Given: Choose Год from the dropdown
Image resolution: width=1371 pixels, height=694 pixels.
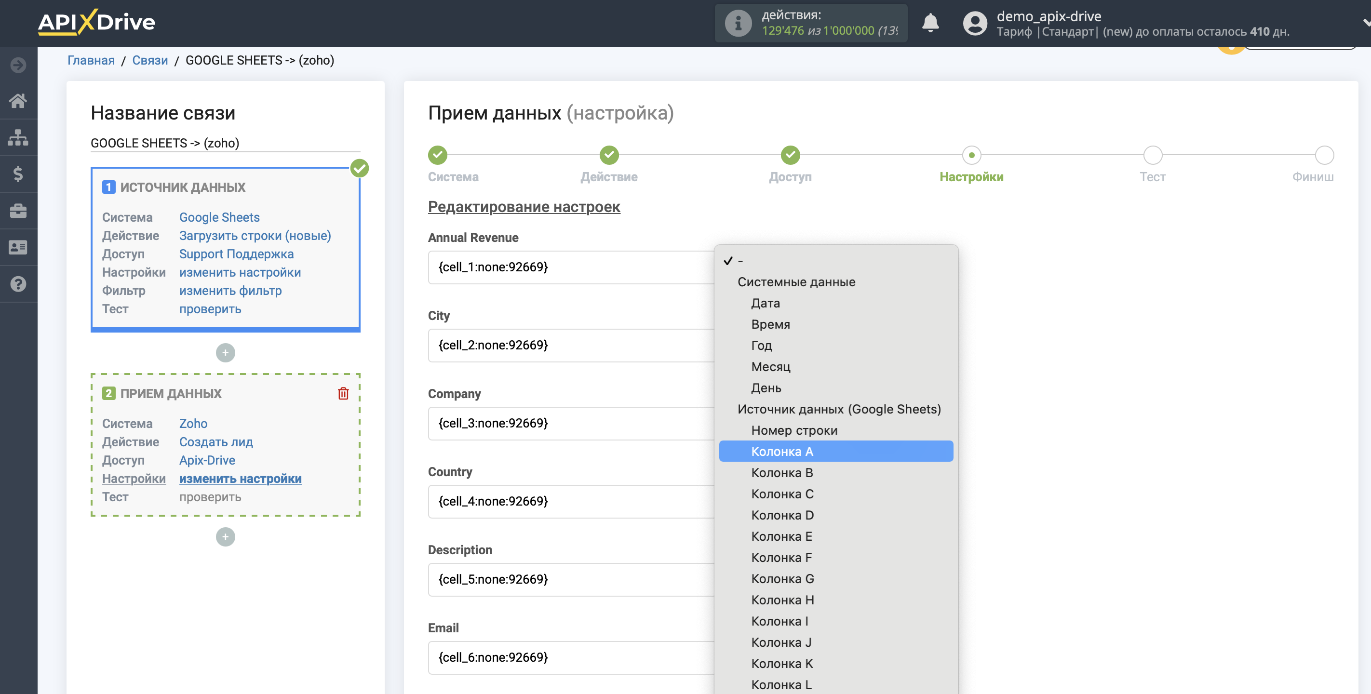Looking at the screenshot, I should point(835,346).
